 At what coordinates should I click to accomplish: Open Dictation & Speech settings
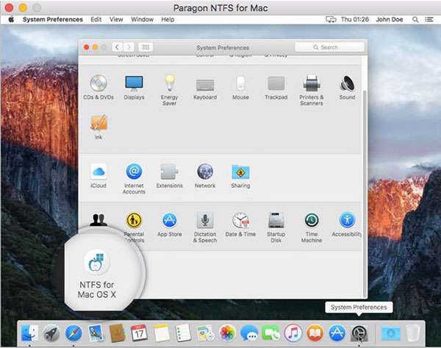coord(205,227)
